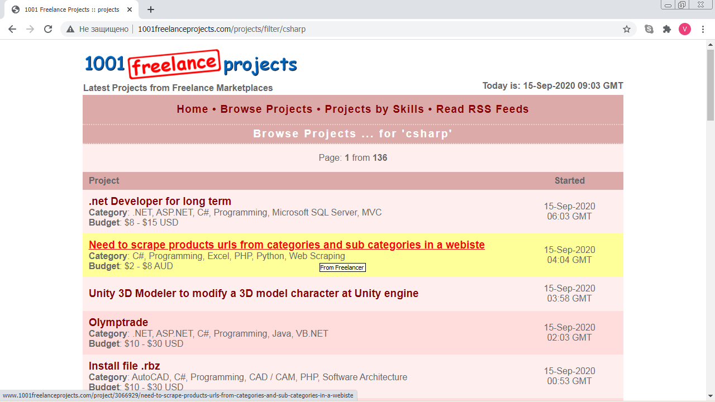Image resolution: width=715 pixels, height=402 pixels.
Task: Click category line containing 'AutoCAD'
Action: click(x=248, y=377)
